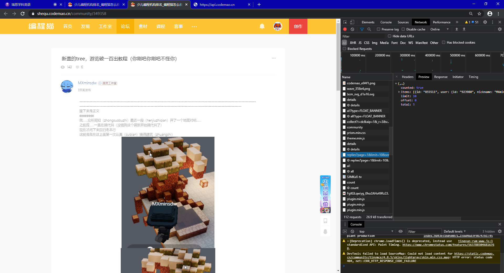Open the Default levels dropdown
Screen dimensions: 504x273
[x=455, y=231]
